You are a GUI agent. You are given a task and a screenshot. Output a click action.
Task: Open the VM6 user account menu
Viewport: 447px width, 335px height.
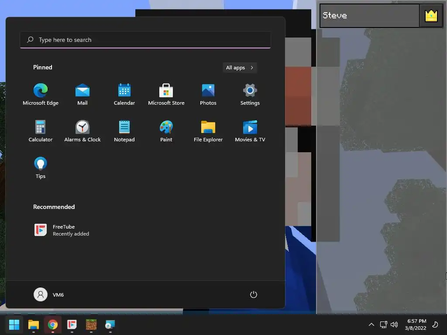pyautogui.click(x=49, y=294)
